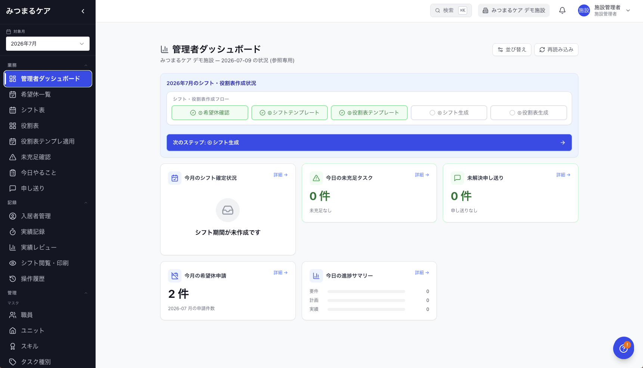Click 次のステップ: ④シフト生成 banner

click(x=369, y=143)
